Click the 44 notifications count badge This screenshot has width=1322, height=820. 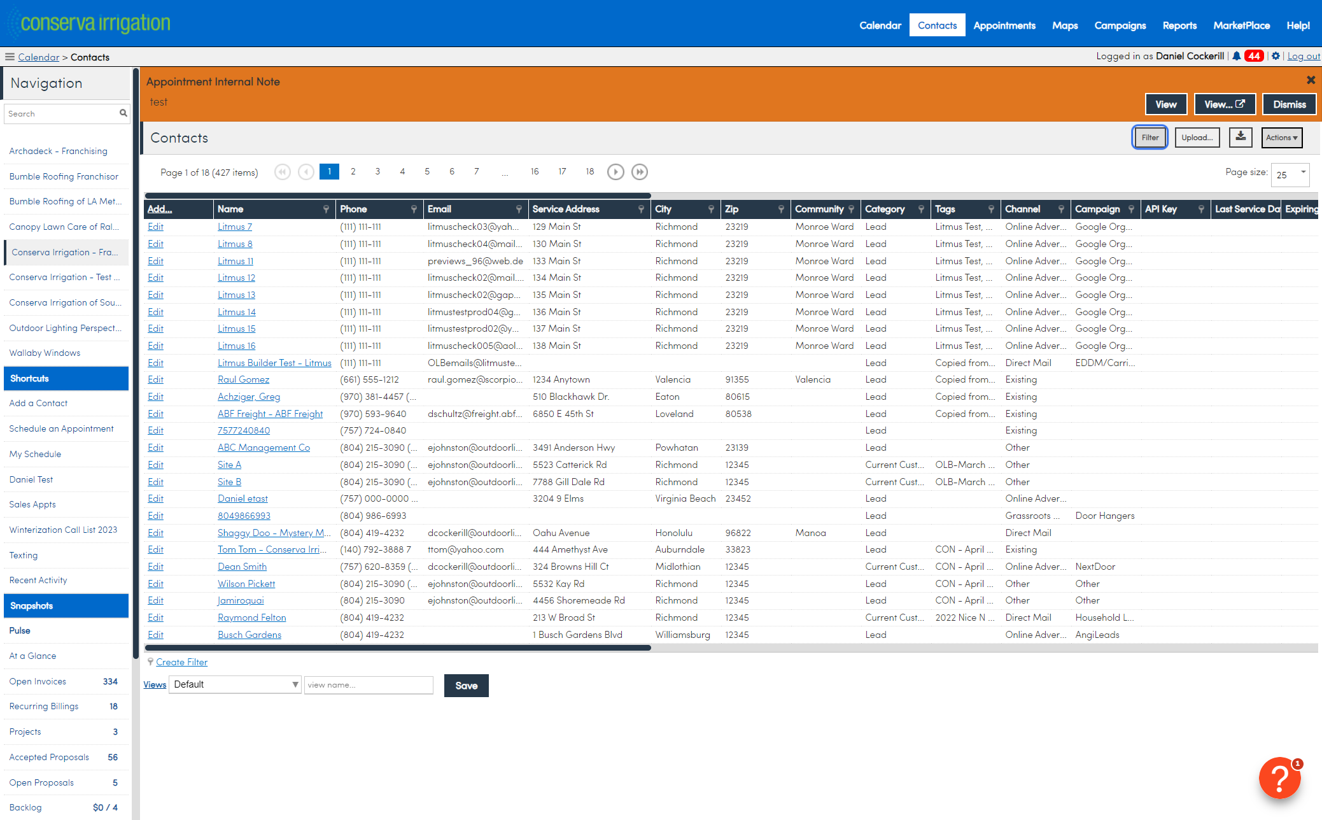point(1254,56)
